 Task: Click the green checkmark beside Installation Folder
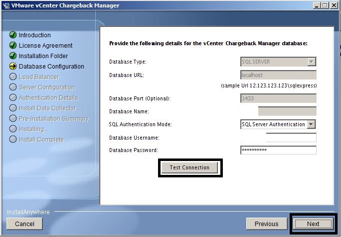(13, 56)
